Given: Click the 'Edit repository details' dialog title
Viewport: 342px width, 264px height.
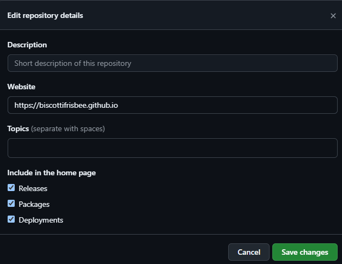Looking at the screenshot, I should point(45,16).
